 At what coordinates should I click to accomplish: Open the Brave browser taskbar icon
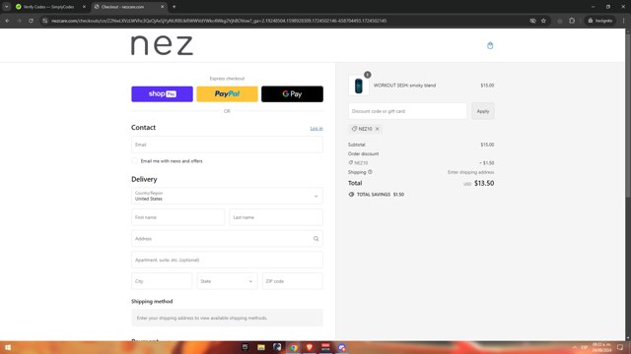click(310, 347)
